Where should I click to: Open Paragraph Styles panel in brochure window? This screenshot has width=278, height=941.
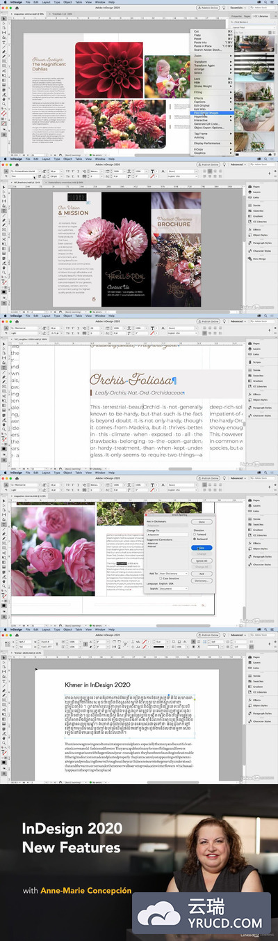point(259,243)
